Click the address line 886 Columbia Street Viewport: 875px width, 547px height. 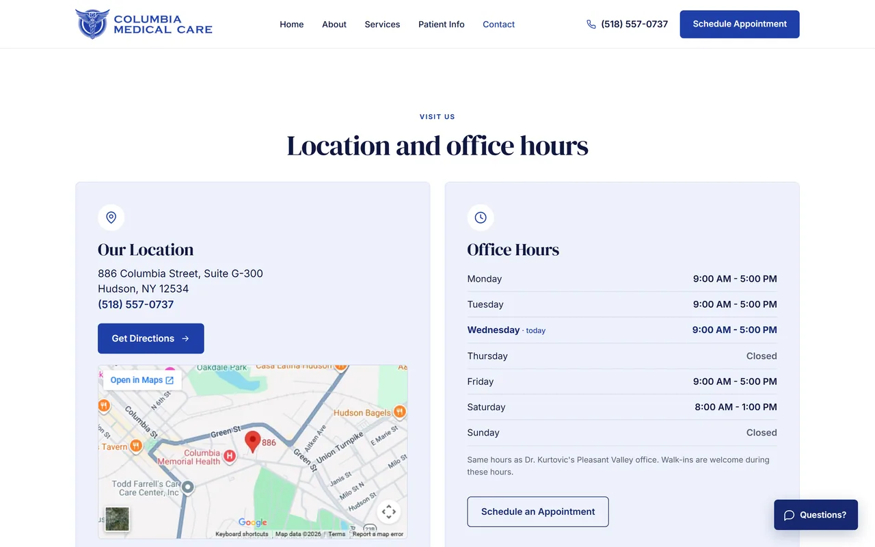[x=180, y=273]
